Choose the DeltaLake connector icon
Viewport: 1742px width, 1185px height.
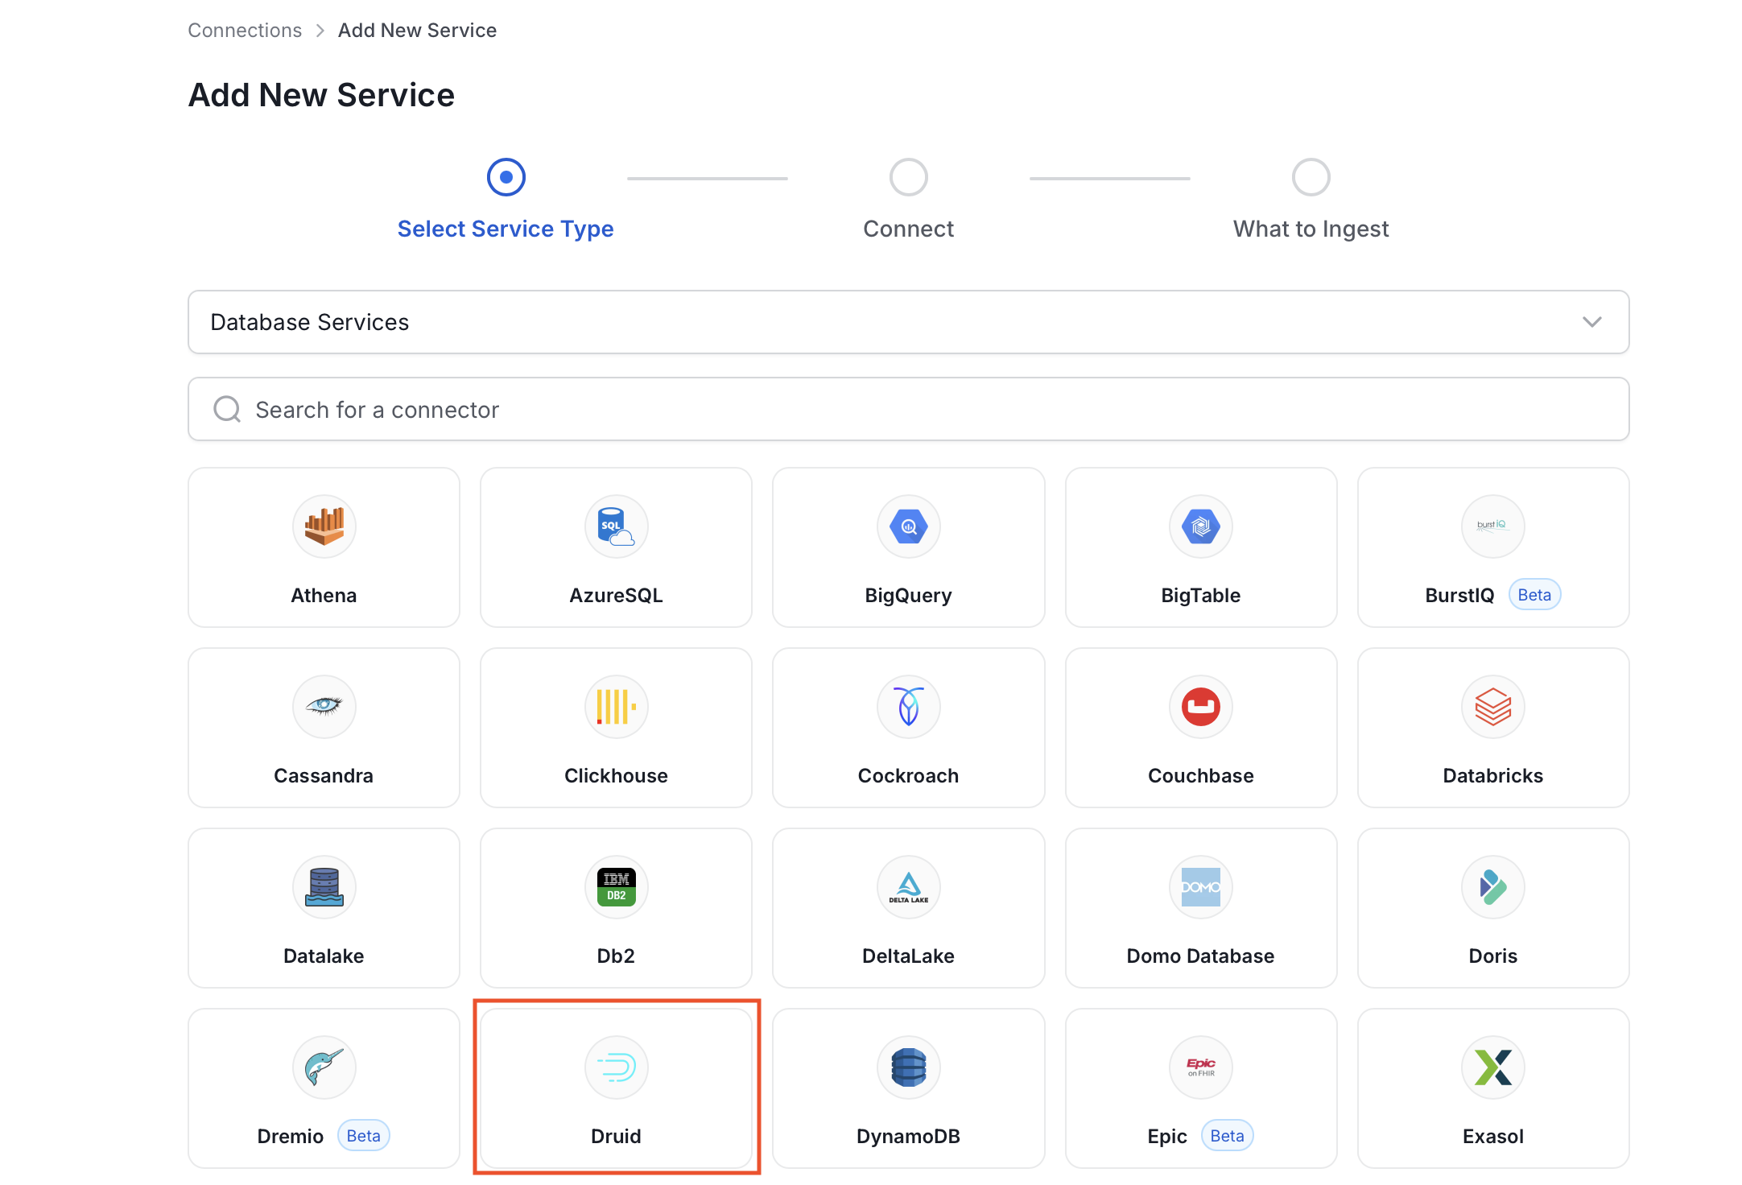pos(909,887)
